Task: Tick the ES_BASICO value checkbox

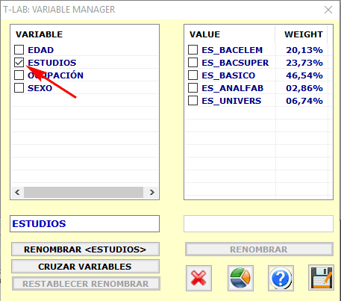Action: 193,75
